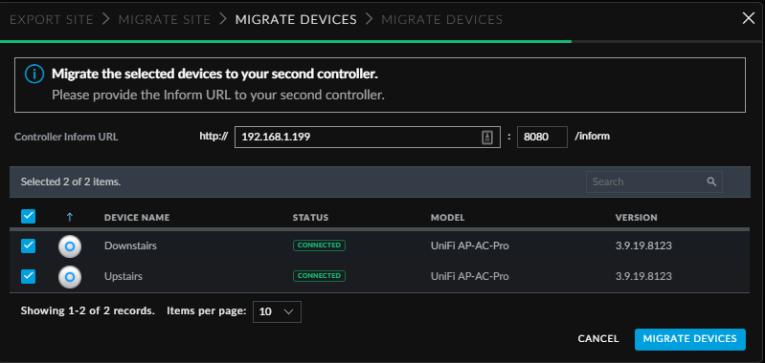765x363 pixels.
Task: Click the Controller Inform URL label
Action: 66,138
